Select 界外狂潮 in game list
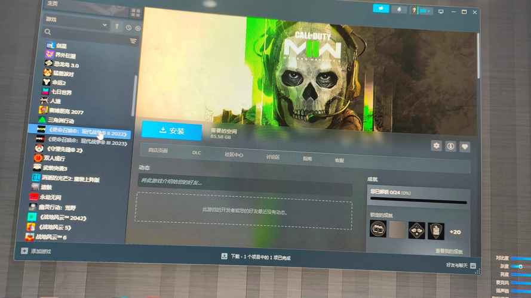This screenshot has height=298, width=531. 65,55
